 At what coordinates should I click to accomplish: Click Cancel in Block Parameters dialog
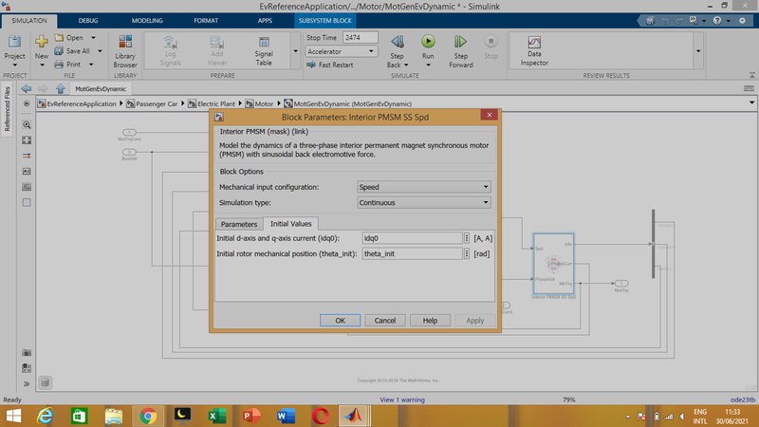point(384,321)
